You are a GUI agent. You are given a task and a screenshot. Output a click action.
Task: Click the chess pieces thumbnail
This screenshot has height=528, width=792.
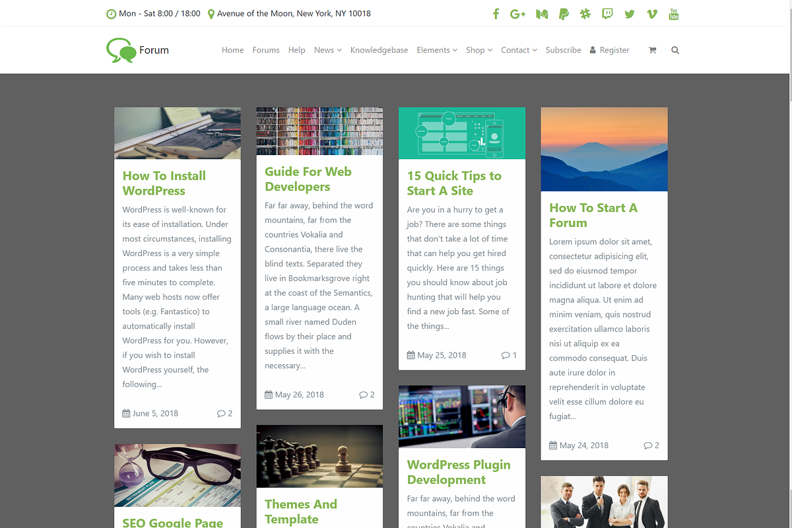pyautogui.click(x=319, y=456)
